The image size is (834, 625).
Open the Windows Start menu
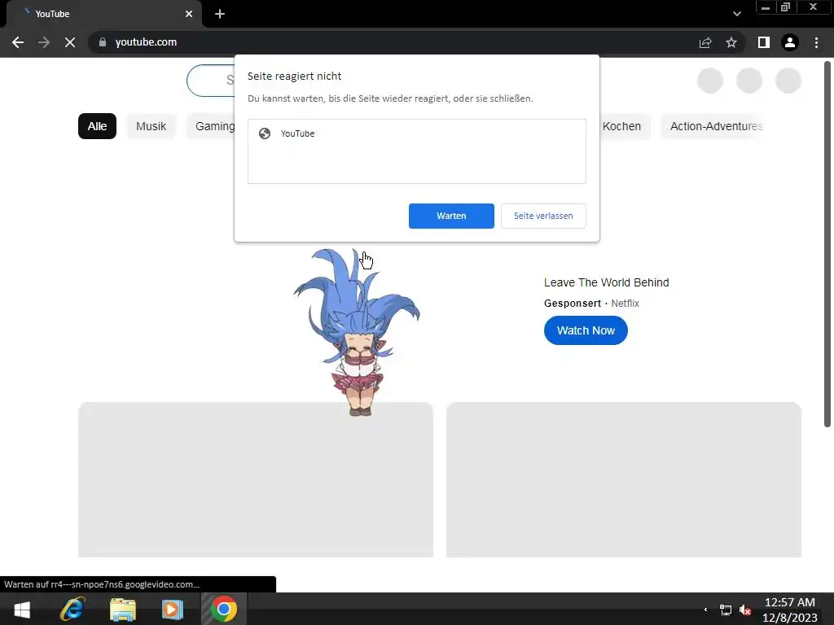pyautogui.click(x=22, y=609)
